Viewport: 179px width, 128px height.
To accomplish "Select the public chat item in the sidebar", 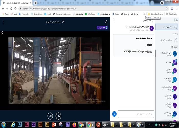I will point(167,27).
